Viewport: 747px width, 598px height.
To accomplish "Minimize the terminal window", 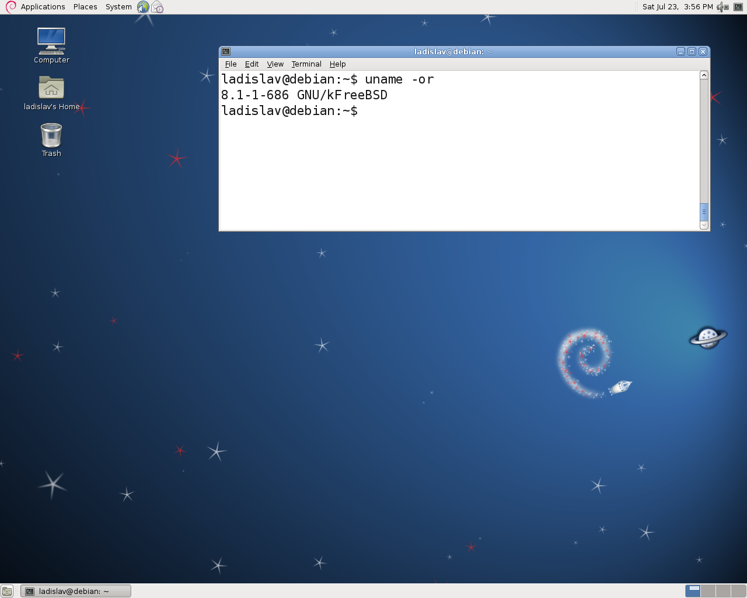I will pyautogui.click(x=680, y=51).
